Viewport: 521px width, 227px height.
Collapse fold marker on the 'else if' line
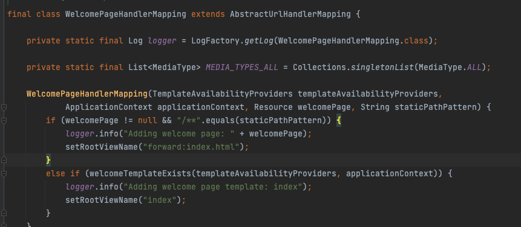coord(4,174)
